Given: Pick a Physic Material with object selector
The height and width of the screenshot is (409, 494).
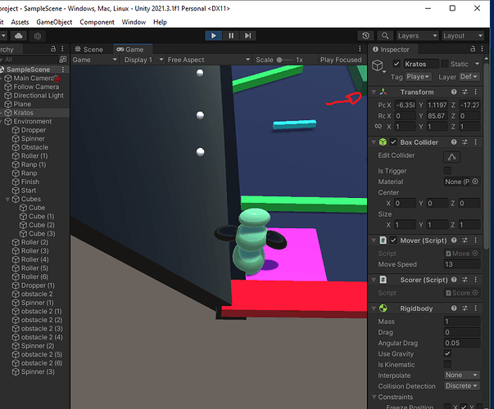Looking at the screenshot, I should pyautogui.click(x=475, y=182).
